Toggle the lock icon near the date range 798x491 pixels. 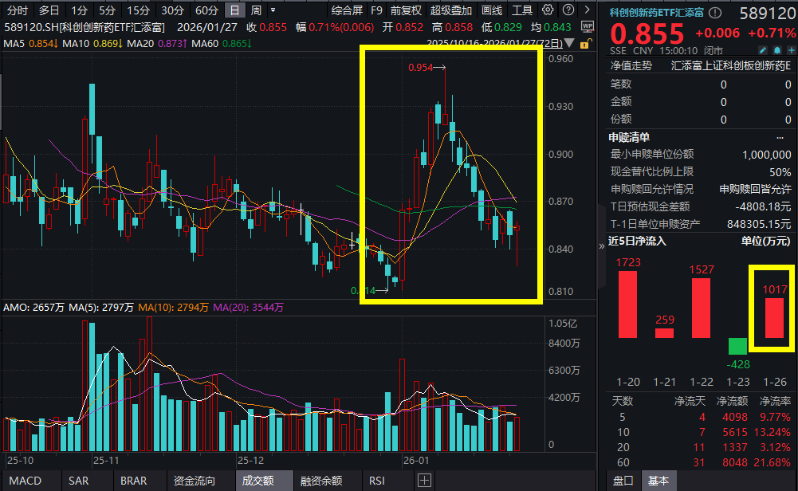[585, 43]
